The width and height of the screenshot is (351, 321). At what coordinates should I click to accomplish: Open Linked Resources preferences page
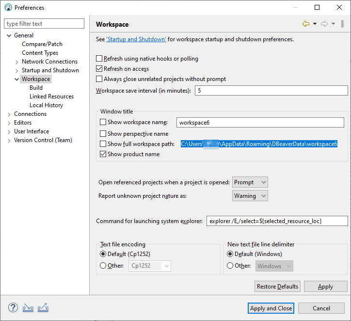pos(51,96)
